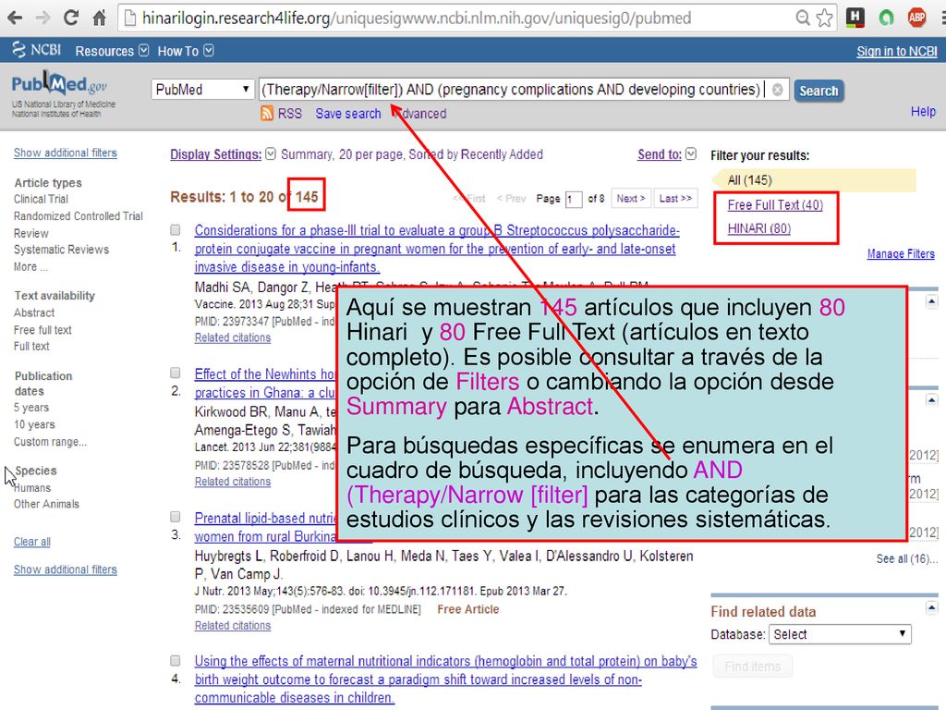Screen dimensions: 946x710
Task: Expand the How To menu
Action: point(185,51)
